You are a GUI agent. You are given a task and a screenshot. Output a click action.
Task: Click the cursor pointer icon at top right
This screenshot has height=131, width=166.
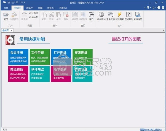click(x=153, y=8)
